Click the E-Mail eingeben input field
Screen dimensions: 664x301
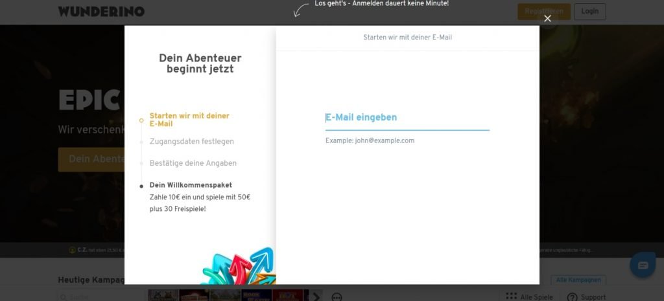point(407,118)
